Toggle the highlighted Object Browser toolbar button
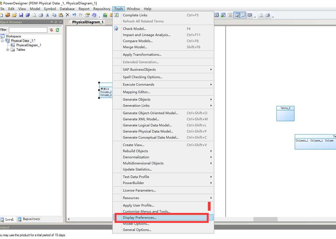This screenshot has height=239, width=336. pyautogui.click(x=236, y=15)
